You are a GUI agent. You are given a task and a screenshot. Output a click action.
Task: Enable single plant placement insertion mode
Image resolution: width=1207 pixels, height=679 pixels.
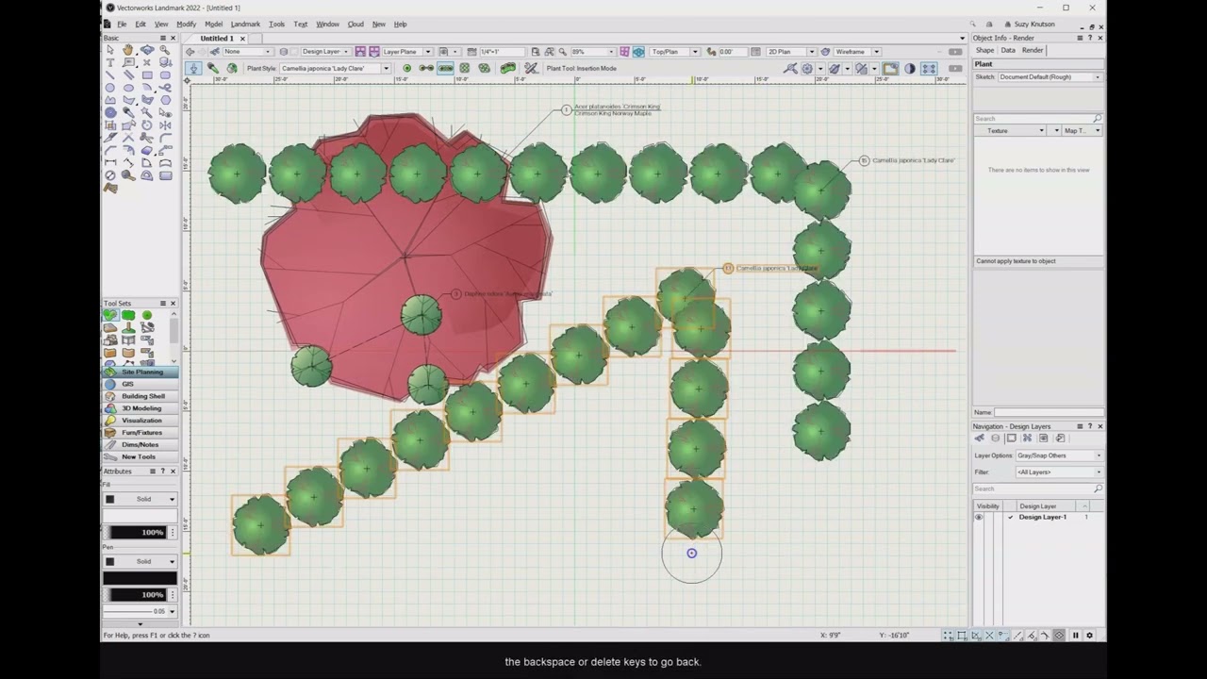tap(407, 68)
